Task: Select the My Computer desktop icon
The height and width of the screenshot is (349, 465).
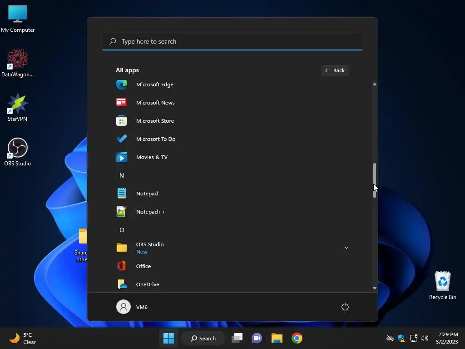Action: 18,19
